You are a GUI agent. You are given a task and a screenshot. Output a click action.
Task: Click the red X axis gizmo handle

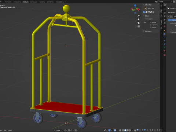coord(139,10)
